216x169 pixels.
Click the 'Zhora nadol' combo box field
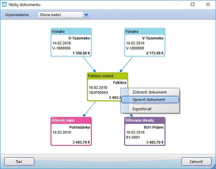coord(59,15)
